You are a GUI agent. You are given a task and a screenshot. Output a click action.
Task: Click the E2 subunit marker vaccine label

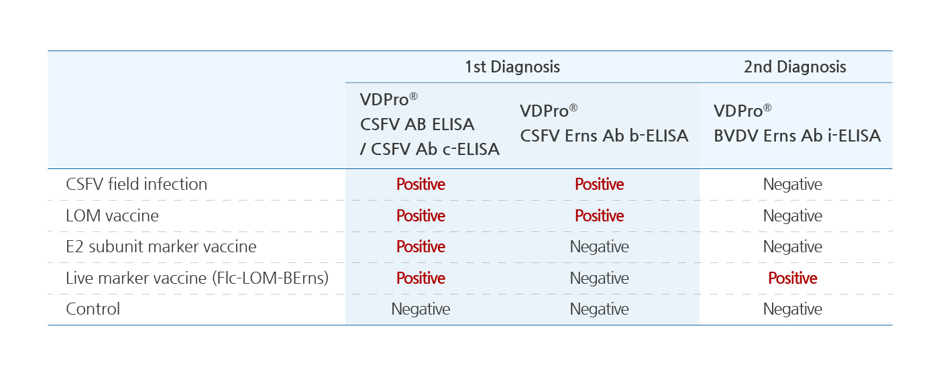point(161,247)
